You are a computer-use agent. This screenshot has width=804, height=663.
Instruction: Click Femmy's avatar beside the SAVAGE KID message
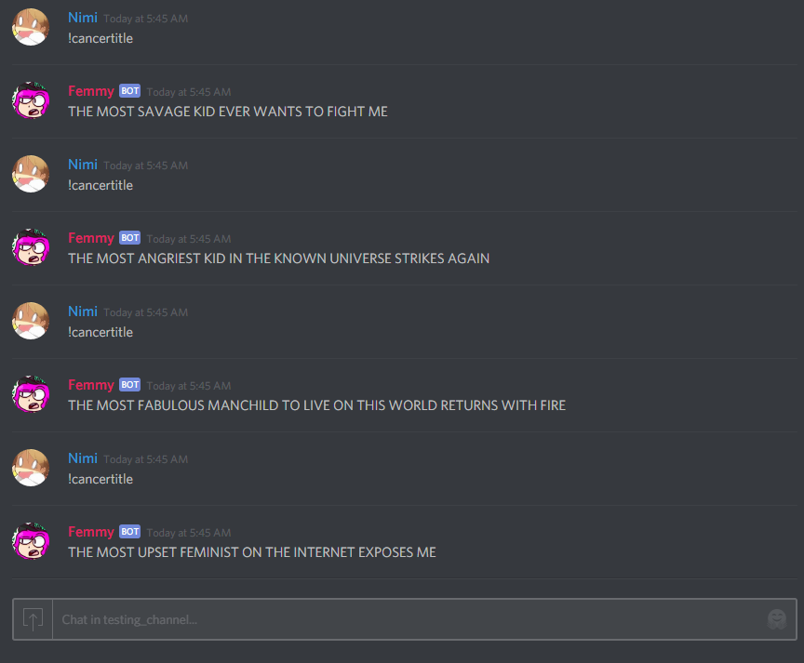[31, 100]
